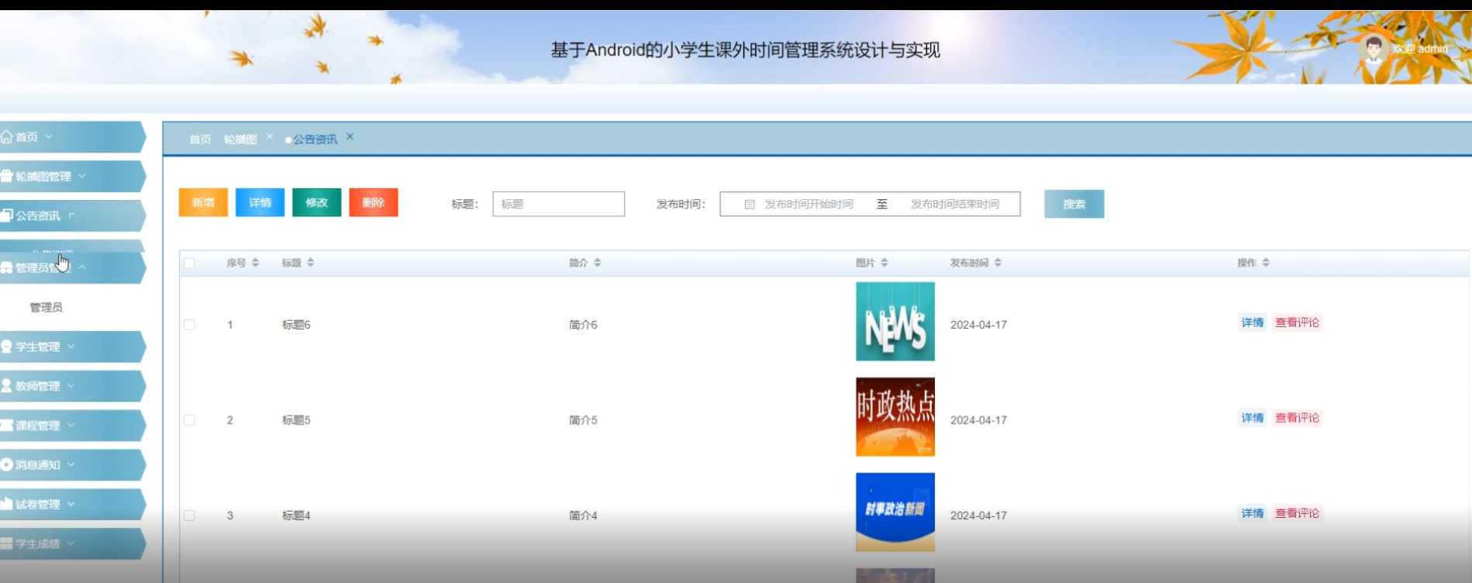Click the 教师管理 person icon
The image size is (1472, 583).
(7, 386)
